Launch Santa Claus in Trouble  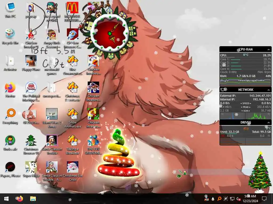click(x=52, y=145)
